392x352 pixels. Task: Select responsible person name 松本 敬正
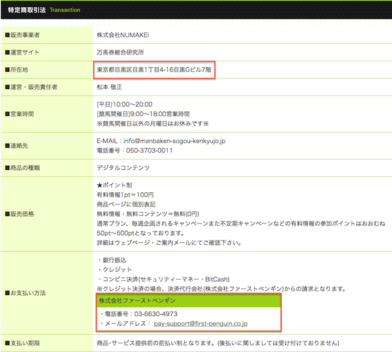pyautogui.click(x=109, y=87)
